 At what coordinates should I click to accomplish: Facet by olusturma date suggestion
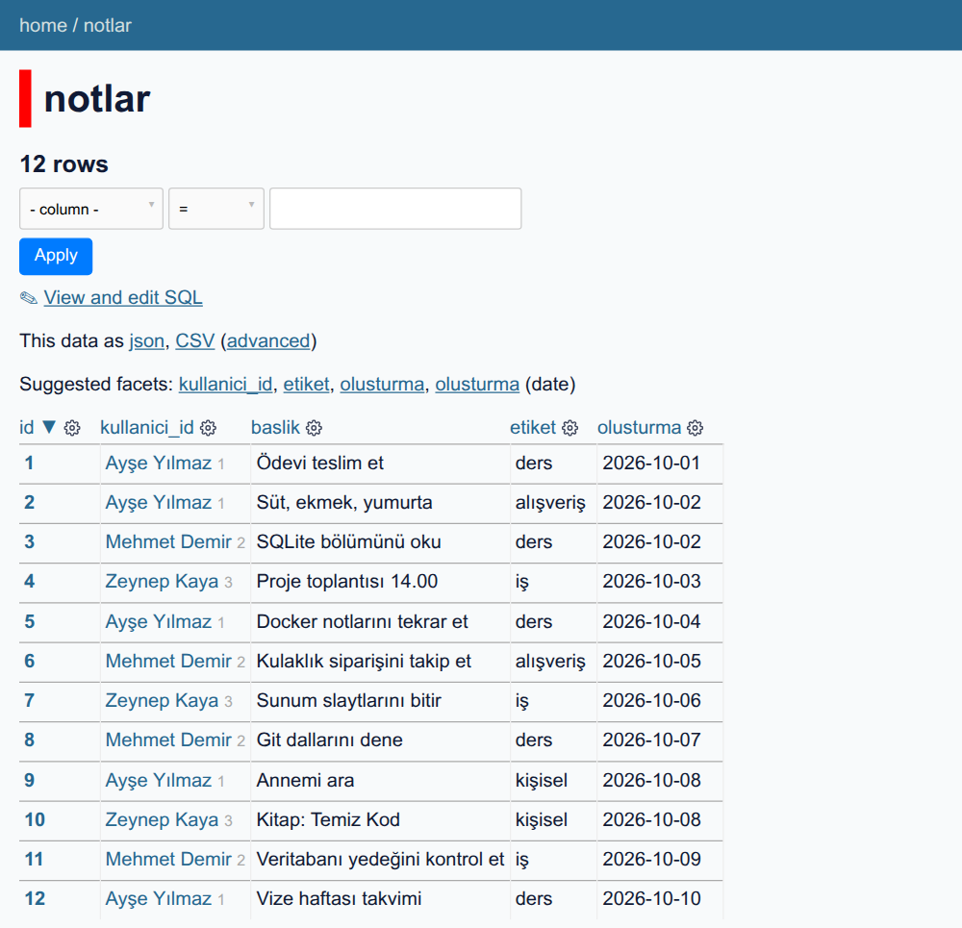coord(477,384)
